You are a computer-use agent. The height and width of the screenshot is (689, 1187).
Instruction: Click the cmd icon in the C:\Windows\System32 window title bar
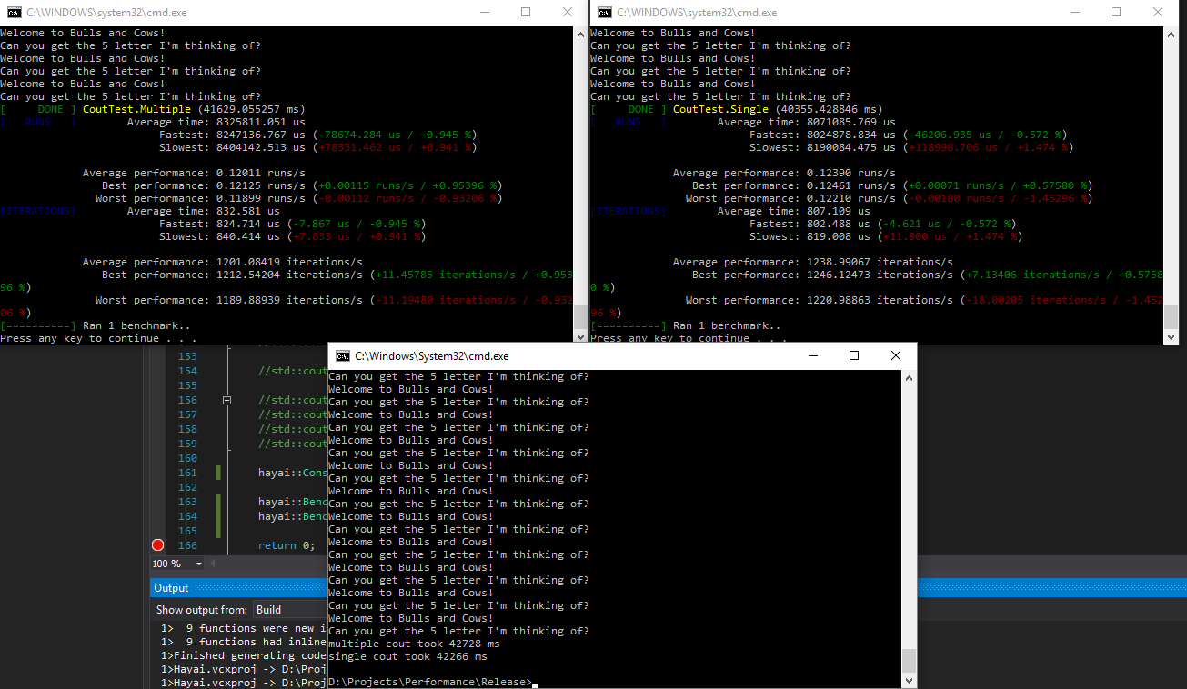coord(343,356)
